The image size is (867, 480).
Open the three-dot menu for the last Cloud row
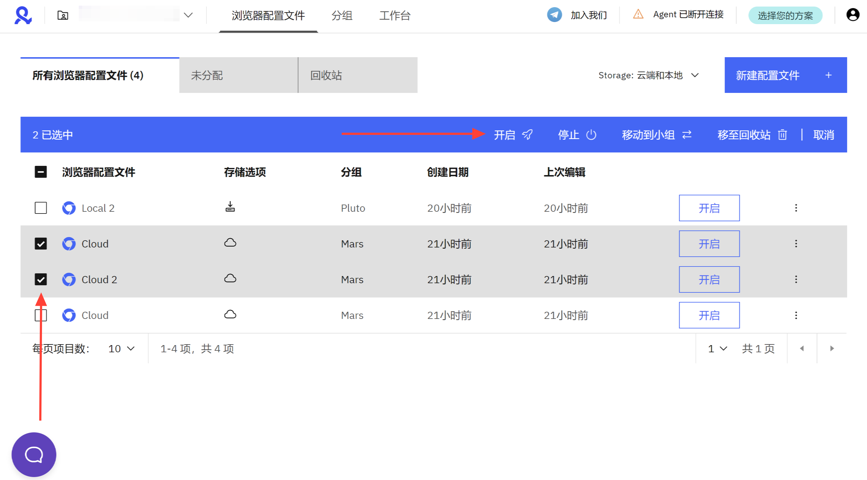pyautogui.click(x=796, y=315)
